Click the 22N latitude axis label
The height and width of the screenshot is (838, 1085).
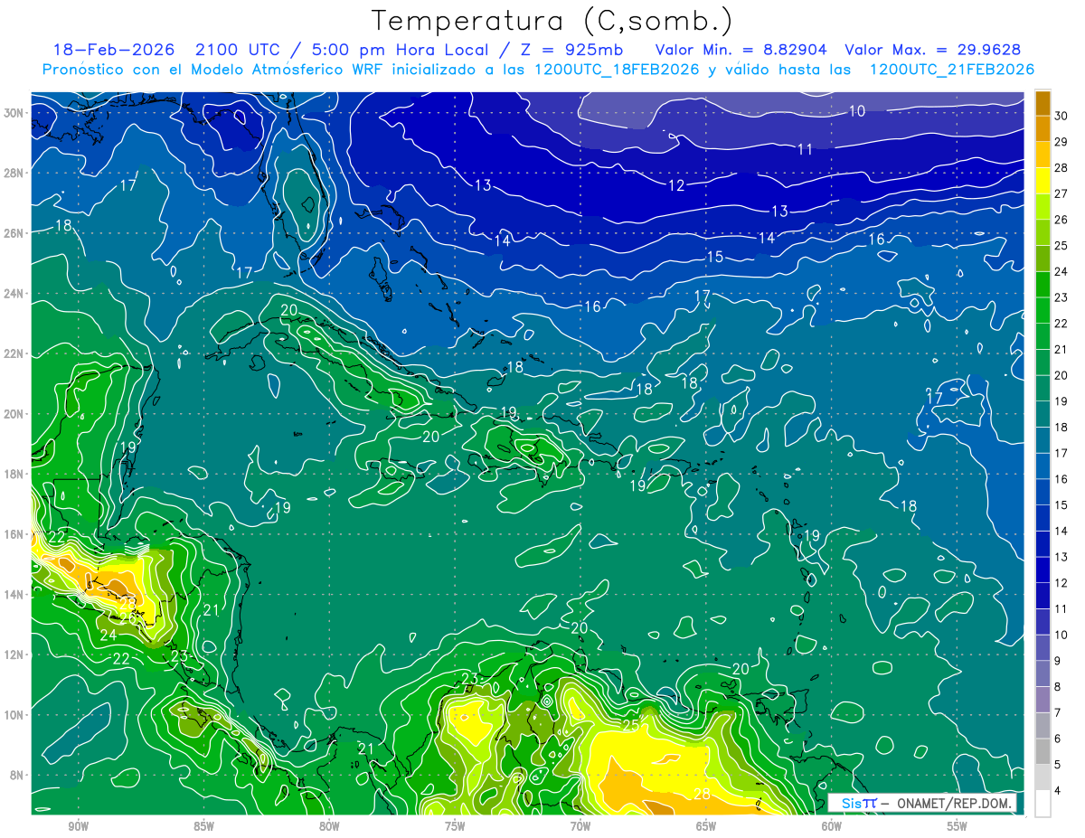(14, 353)
